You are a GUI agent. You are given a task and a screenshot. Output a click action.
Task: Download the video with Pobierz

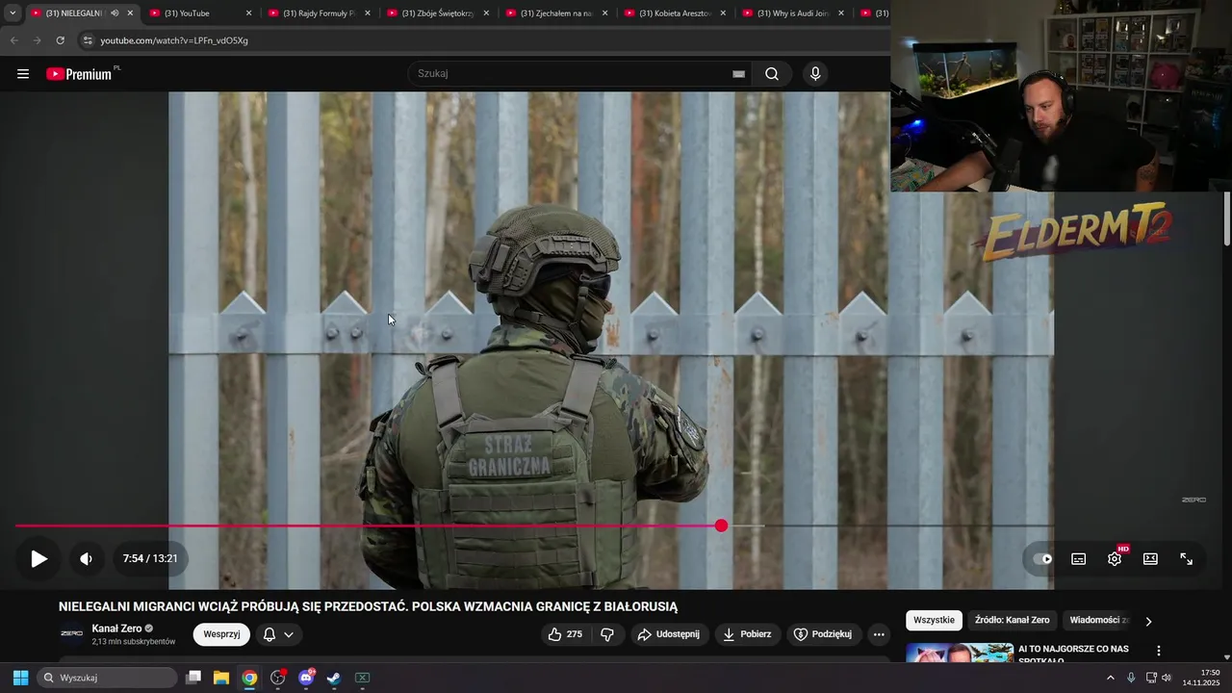pyautogui.click(x=748, y=634)
